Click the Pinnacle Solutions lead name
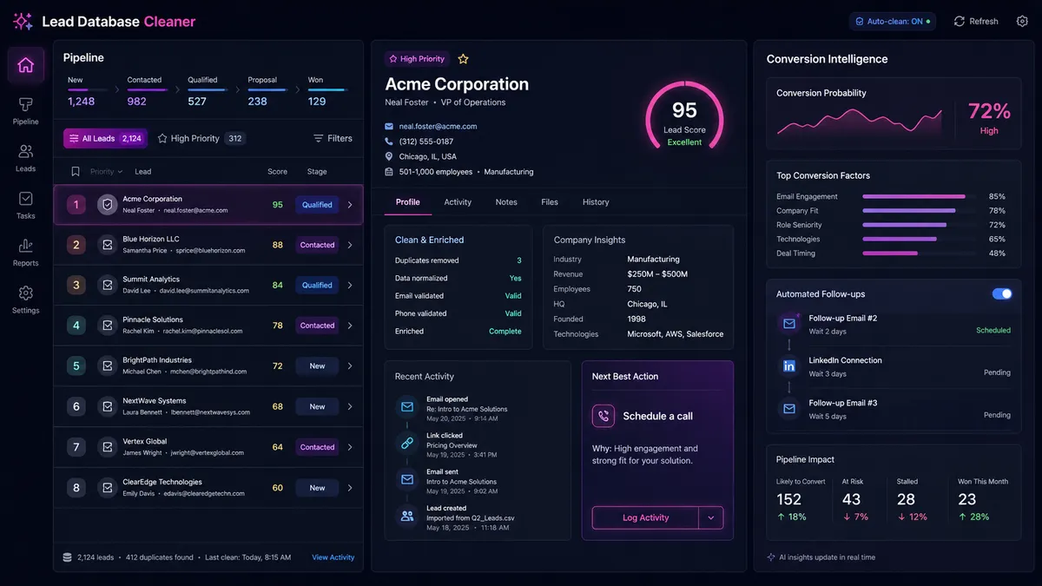Image resolution: width=1042 pixels, height=586 pixels. coord(153,319)
